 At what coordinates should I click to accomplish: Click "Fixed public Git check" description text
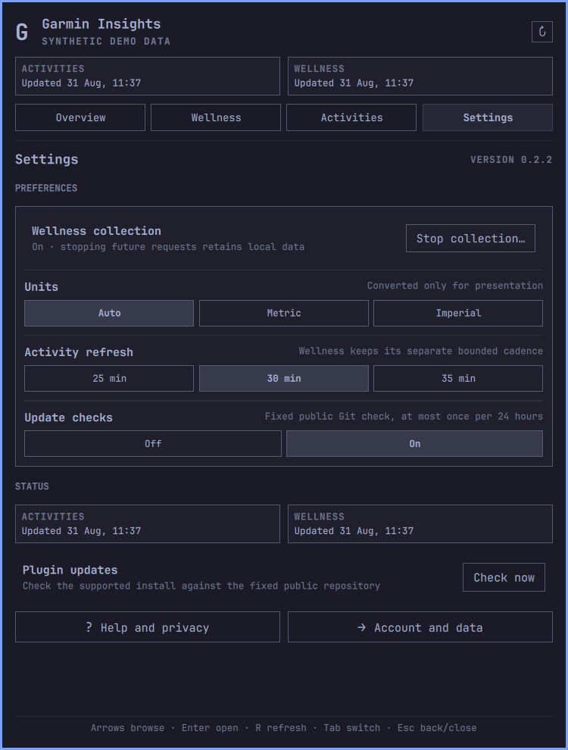click(x=404, y=417)
